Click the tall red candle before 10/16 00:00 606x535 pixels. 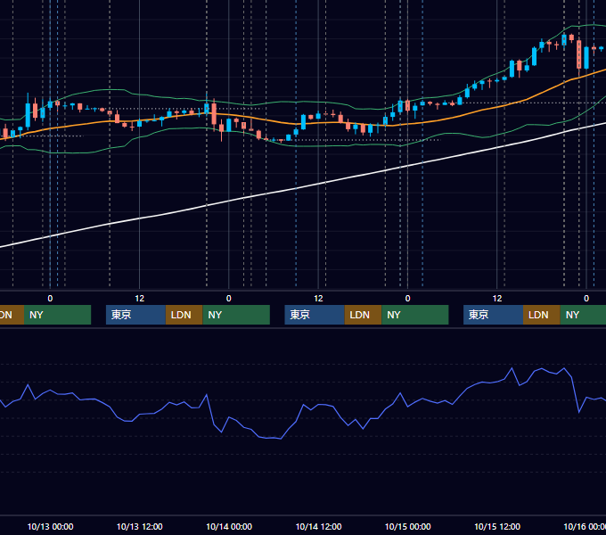click(579, 54)
